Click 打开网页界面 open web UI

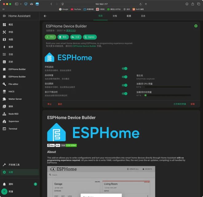pos(180,104)
